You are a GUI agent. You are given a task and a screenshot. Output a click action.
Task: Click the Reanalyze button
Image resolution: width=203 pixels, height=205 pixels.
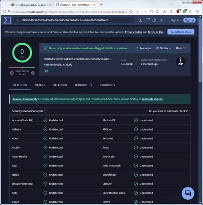(143, 48)
